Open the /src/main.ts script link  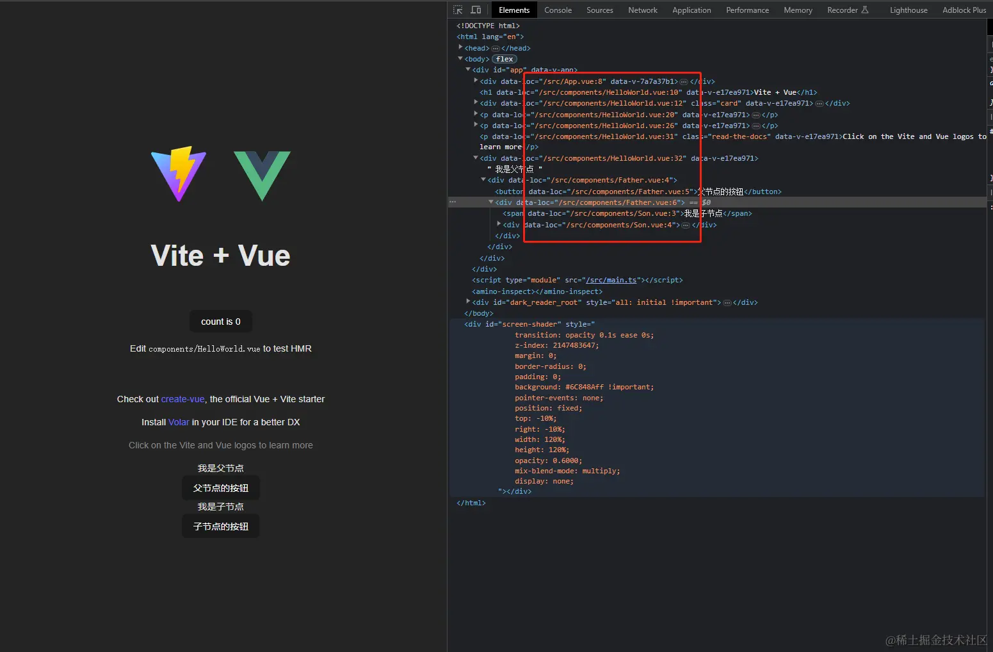(611, 280)
